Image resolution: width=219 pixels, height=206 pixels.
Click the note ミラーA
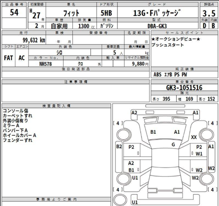[11, 125]
